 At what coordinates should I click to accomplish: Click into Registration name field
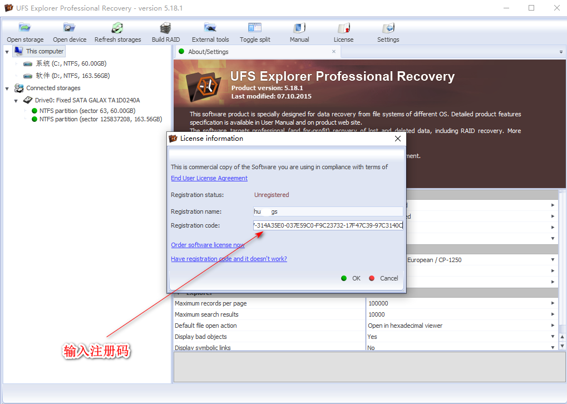328,211
